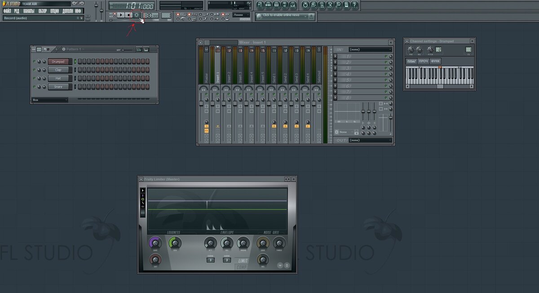Click the Snare channel button
539x293 pixels.
click(58, 87)
